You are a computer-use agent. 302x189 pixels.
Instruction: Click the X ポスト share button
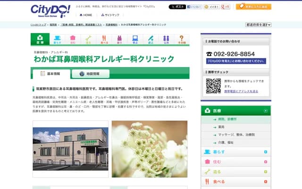177,7
